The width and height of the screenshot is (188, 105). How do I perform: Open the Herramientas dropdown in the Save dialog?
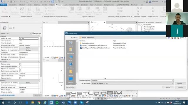(71, 87)
